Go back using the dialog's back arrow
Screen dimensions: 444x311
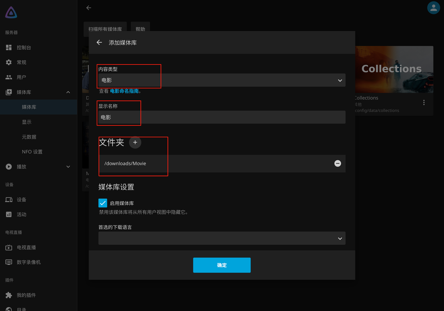pyautogui.click(x=99, y=43)
